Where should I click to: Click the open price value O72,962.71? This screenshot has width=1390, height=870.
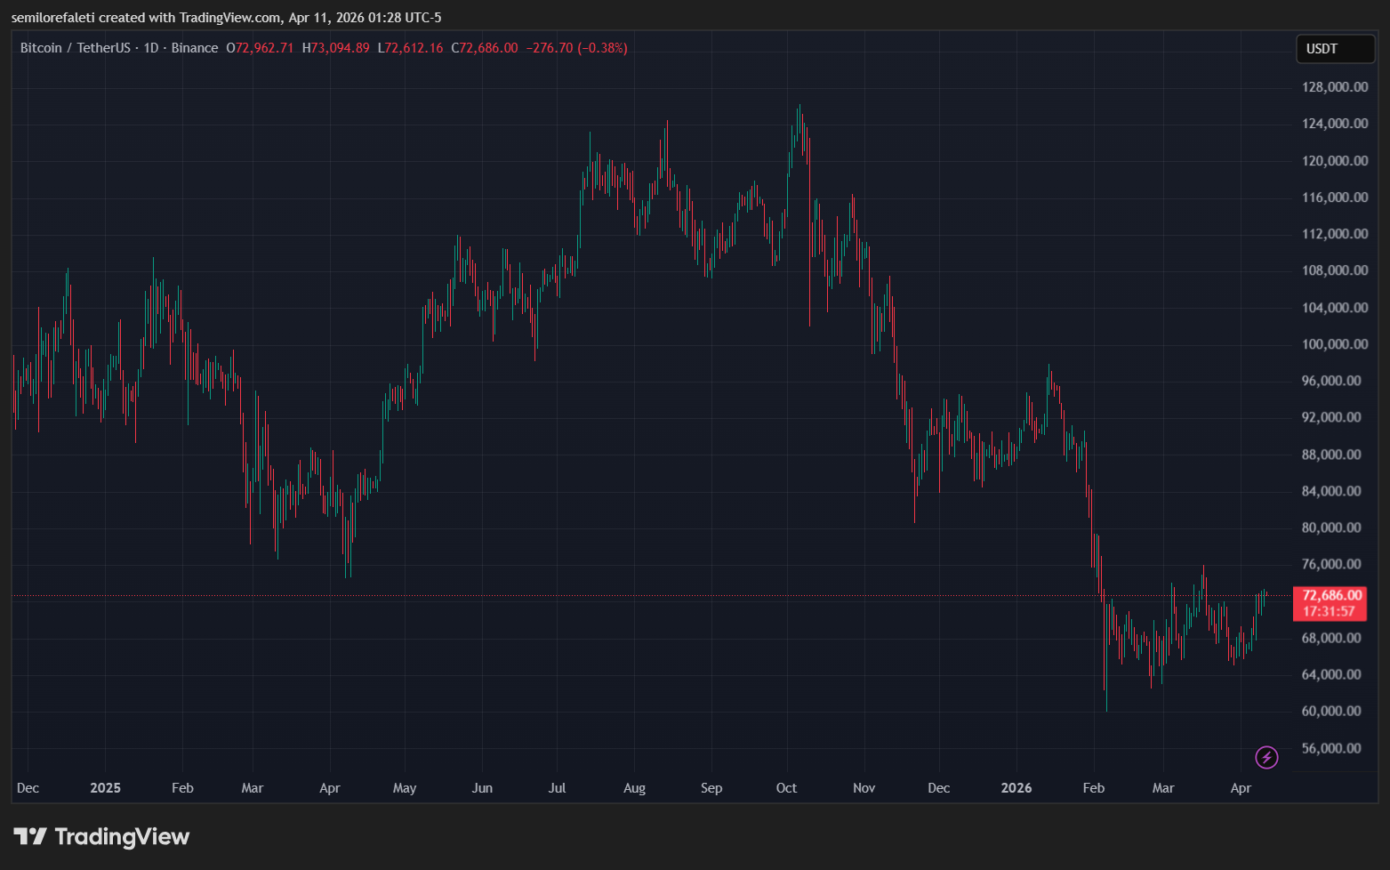pyautogui.click(x=260, y=48)
